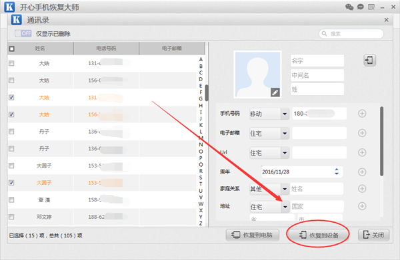The height and width of the screenshot is (260, 400).
Task: Jump to letter Z in index
Action: [201, 223]
